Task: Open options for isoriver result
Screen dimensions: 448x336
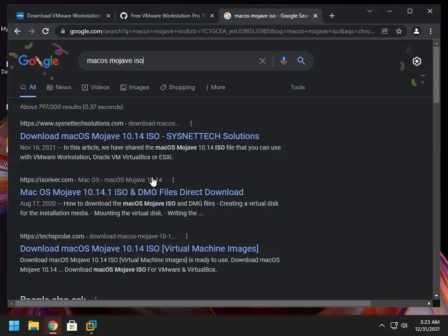Action: coord(173,180)
